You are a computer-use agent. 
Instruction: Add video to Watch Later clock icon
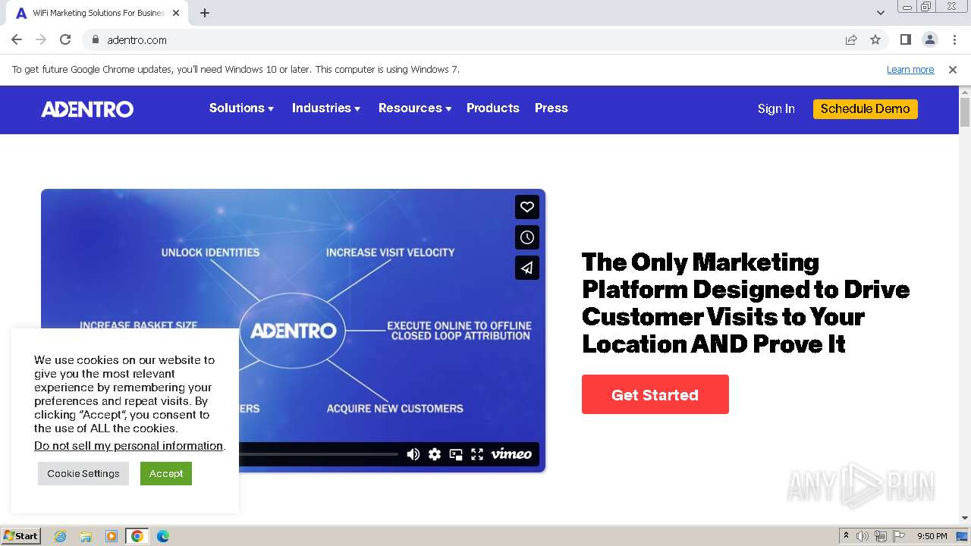pos(527,237)
